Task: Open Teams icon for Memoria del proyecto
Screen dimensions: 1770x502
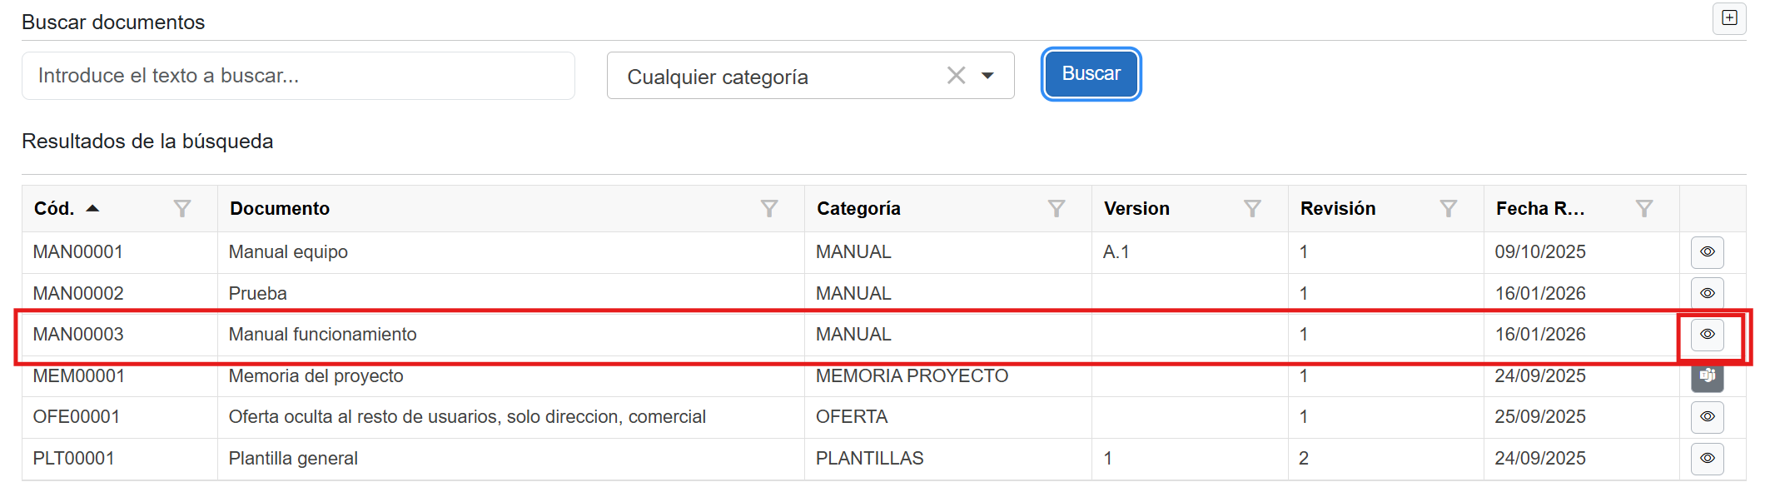Action: pyautogui.click(x=1707, y=377)
